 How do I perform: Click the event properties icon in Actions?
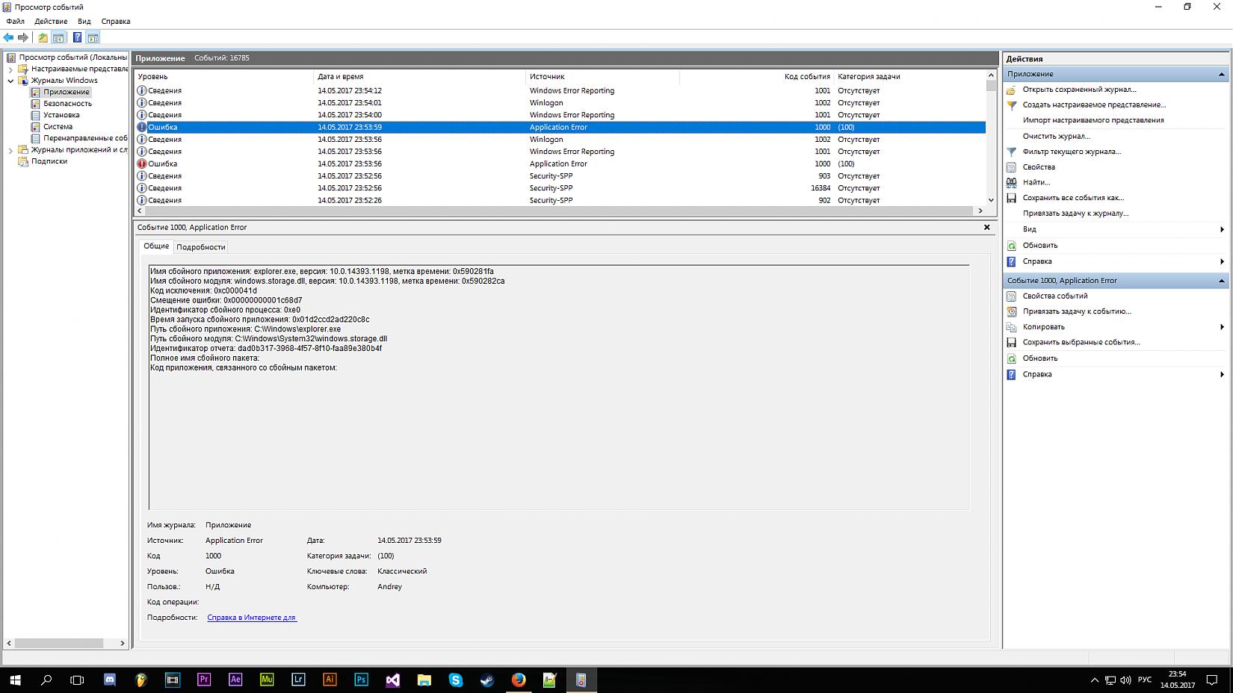tap(1011, 296)
